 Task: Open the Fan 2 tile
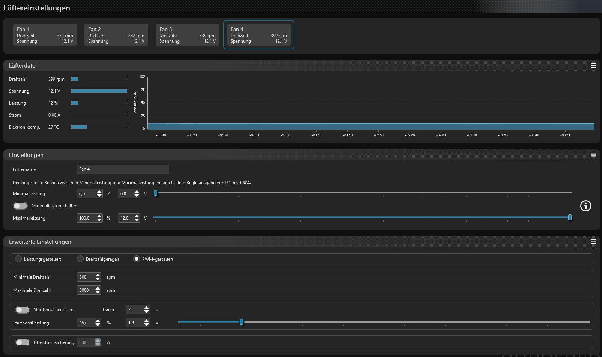116,35
